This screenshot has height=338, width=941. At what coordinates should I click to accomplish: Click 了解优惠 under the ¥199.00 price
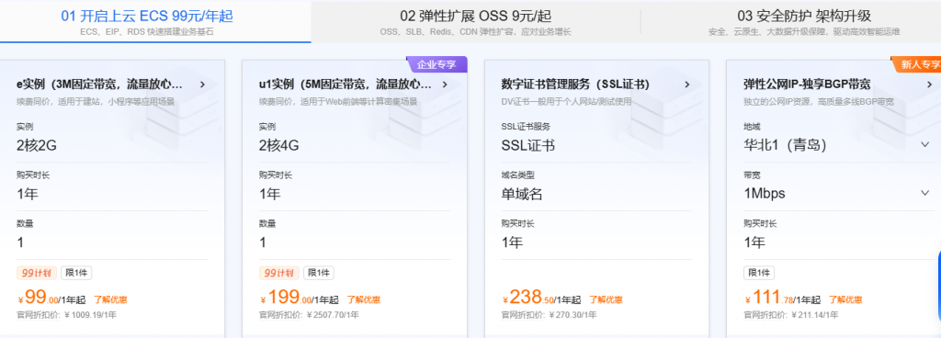(x=363, y=299)
